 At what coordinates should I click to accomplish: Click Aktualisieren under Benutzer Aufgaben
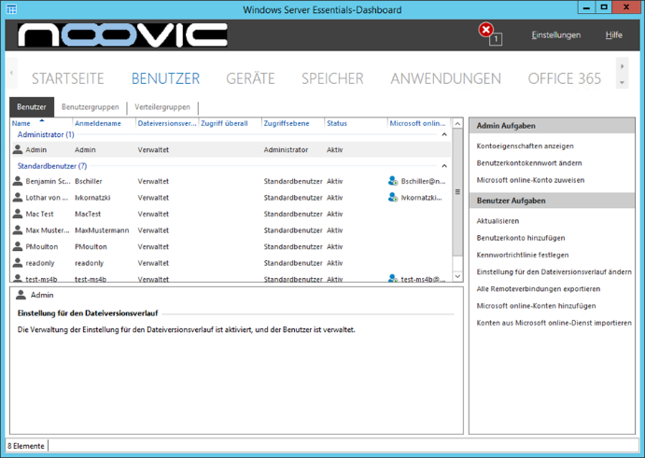pyautogui.click(x=498, y=221)
